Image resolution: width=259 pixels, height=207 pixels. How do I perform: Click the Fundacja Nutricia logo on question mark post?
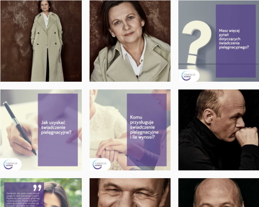pyautogui.click(x=189, y=76)
